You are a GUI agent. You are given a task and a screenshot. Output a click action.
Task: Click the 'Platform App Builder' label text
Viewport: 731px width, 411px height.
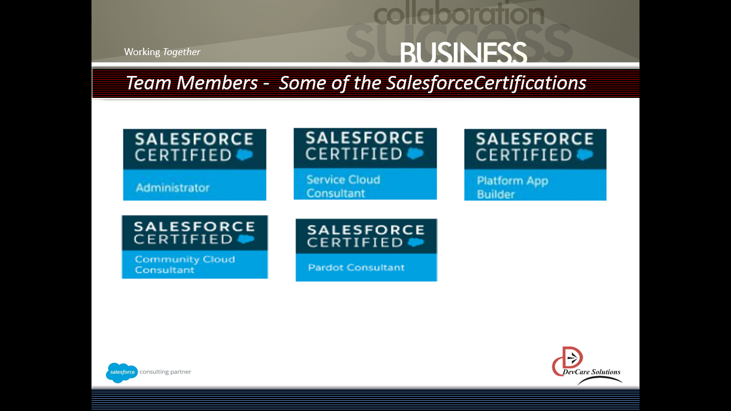pos(513,187)
